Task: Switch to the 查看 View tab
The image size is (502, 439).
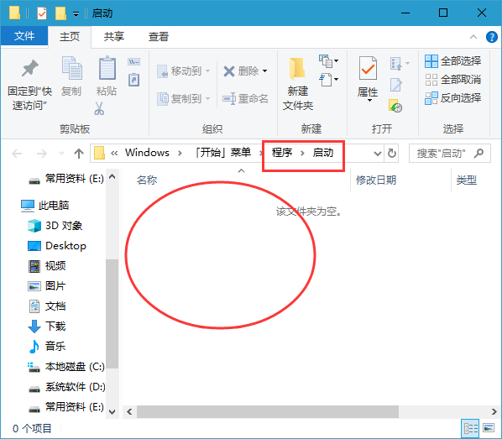Action: (x=159, y=36)
